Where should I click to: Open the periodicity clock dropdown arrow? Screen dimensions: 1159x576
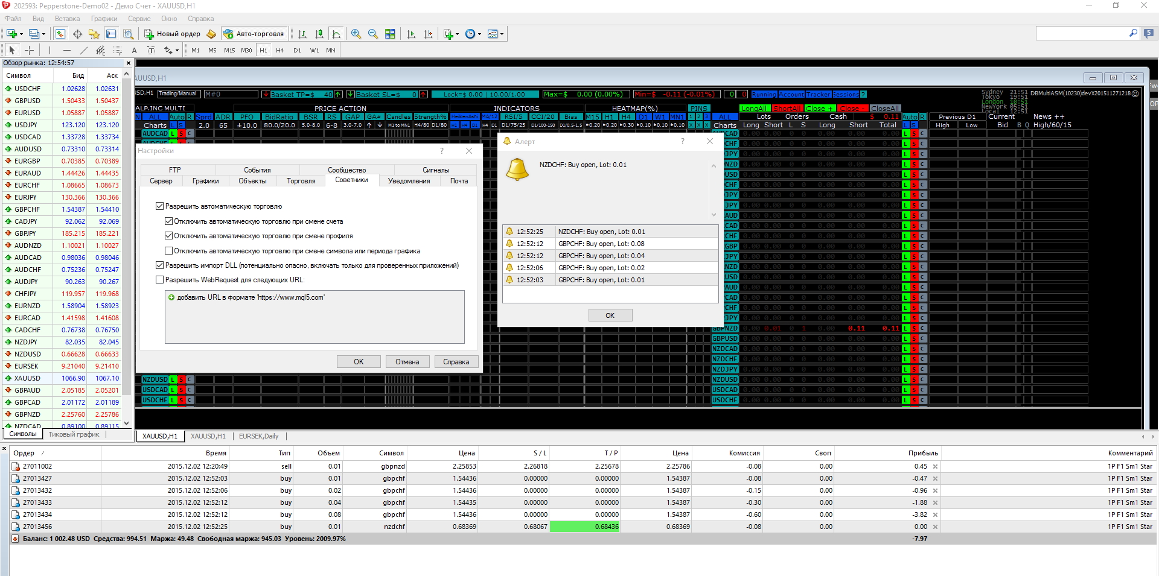[x=480, y=34]
